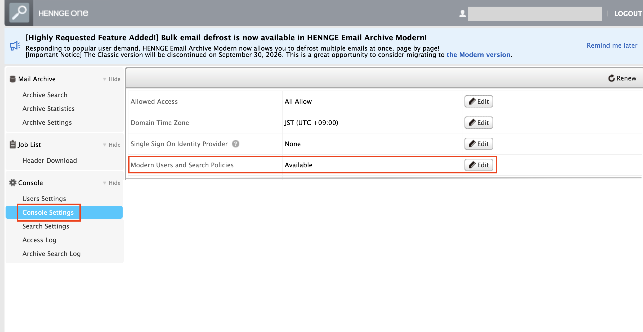Click the 'All Allow' value
The height and width of the screenshot is (332, 643).
(x=298, y=101)
